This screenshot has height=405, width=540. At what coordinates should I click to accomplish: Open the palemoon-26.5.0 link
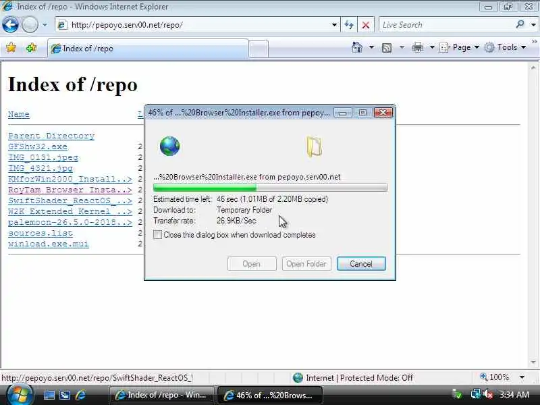(x=70, y=222)
